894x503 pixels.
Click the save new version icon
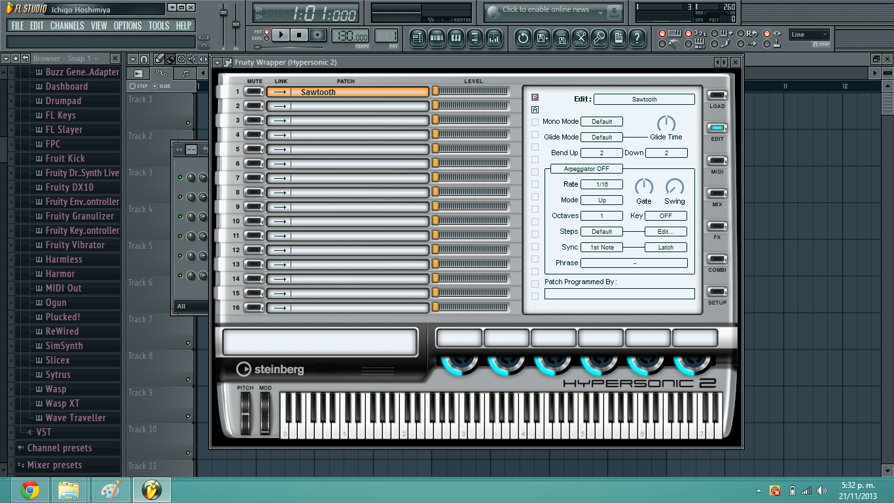tap(542, 38)
